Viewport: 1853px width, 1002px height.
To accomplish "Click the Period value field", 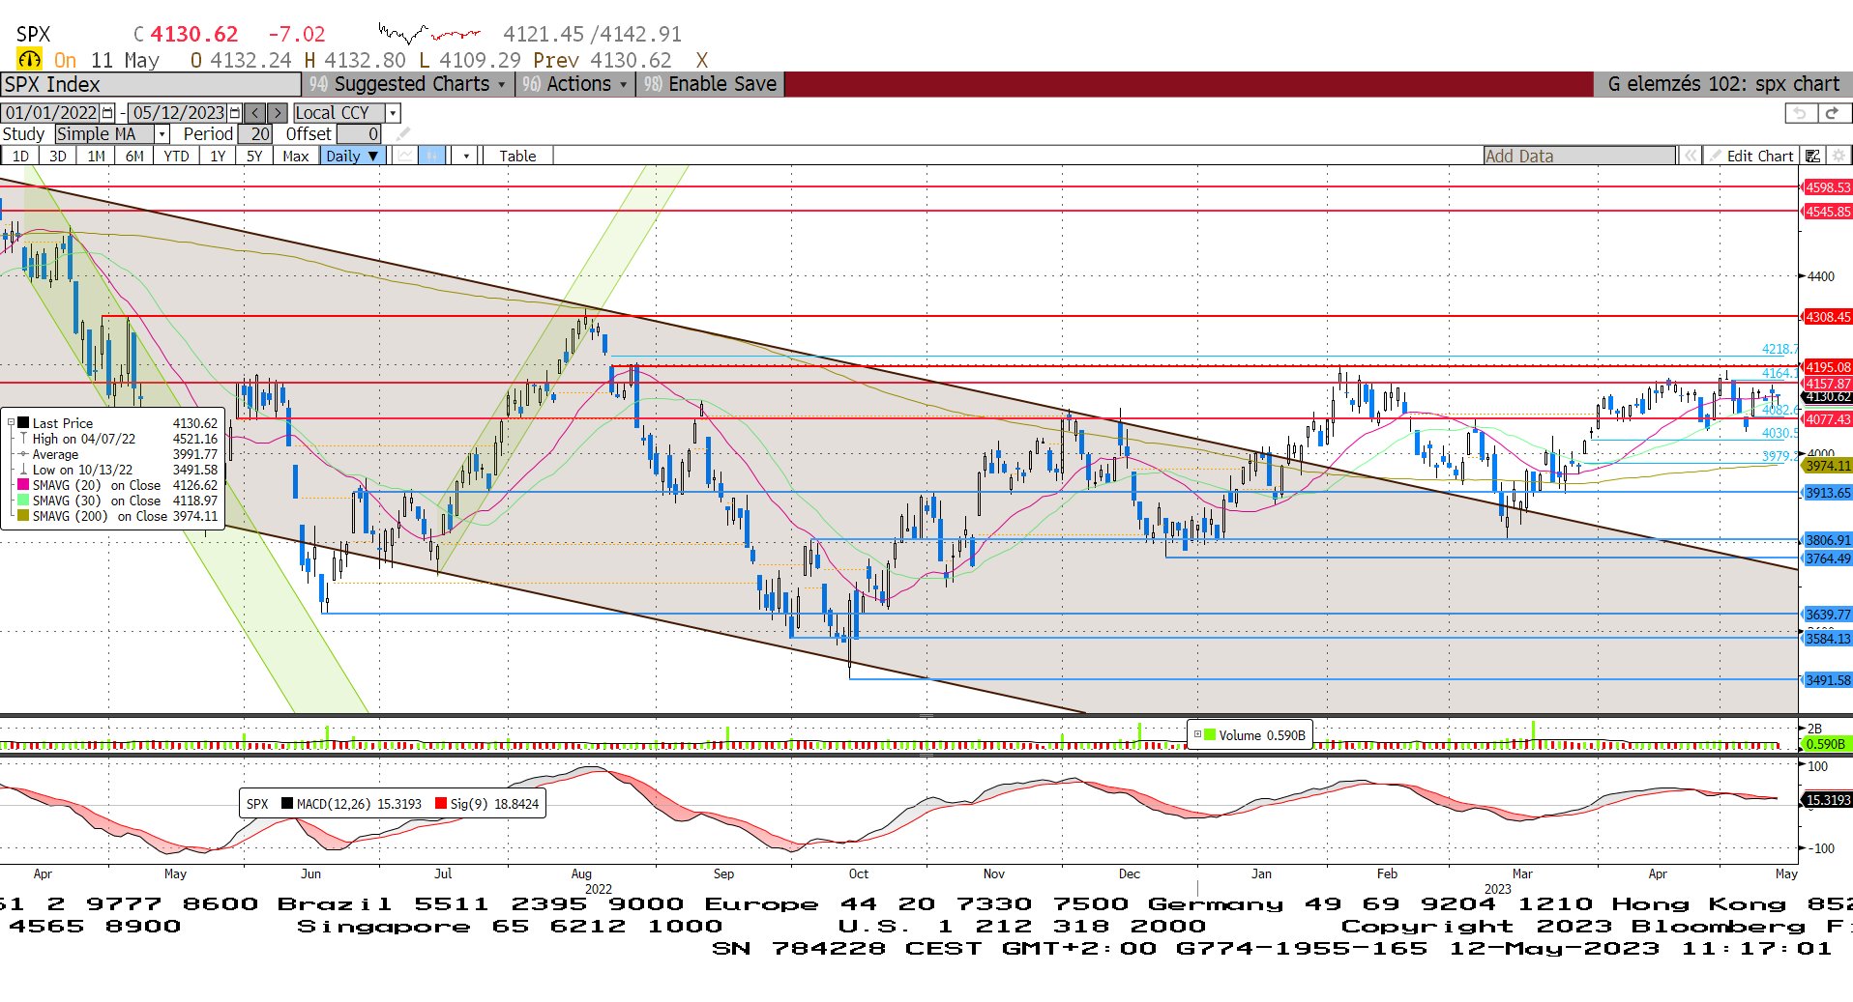I will point(255,134).
